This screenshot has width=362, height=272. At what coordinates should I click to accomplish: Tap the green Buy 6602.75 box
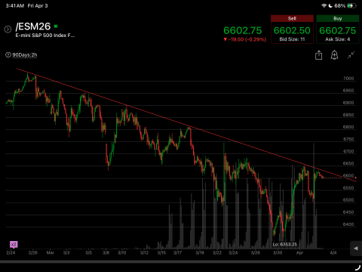coord(338,29)
